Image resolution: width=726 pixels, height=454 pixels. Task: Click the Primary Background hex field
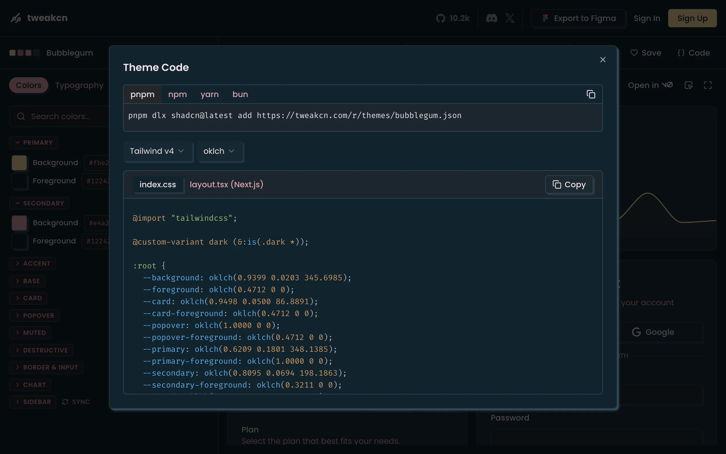point(97,163)
